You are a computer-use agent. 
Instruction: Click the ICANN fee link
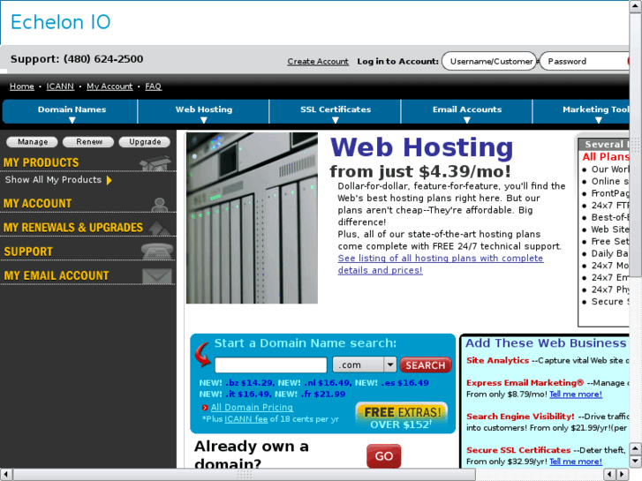245,419
